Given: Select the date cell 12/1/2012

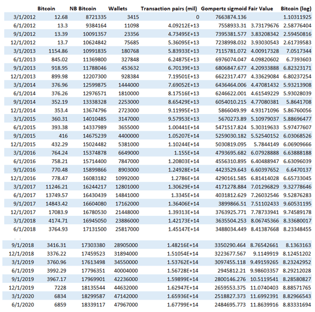Looking at the screenshot, I should (x=23, y=43).
